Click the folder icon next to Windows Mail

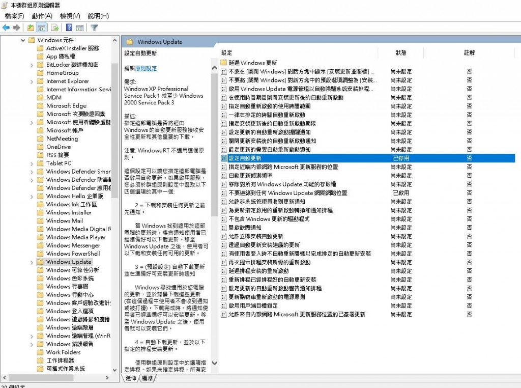click(40, 221)
